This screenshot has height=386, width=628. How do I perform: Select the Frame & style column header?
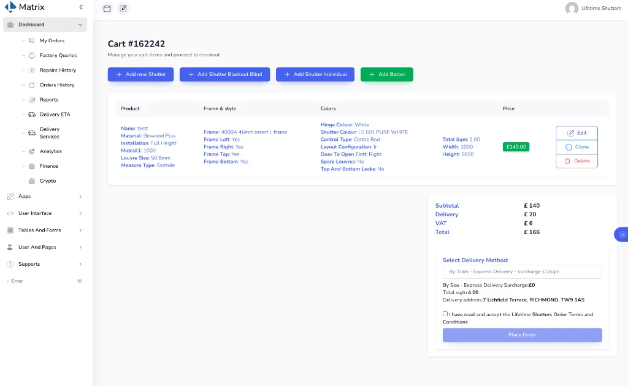tap(220, 109)
